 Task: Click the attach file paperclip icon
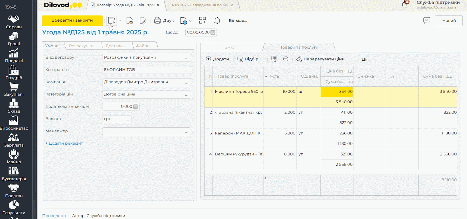click(x=143, y=21)
